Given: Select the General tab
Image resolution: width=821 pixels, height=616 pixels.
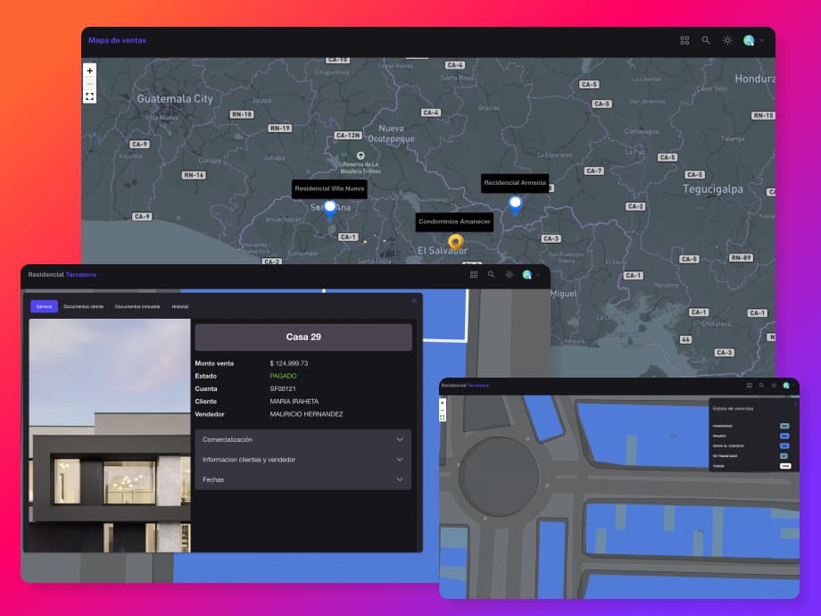Looking at the screenshot, I should tap(44, 306).
